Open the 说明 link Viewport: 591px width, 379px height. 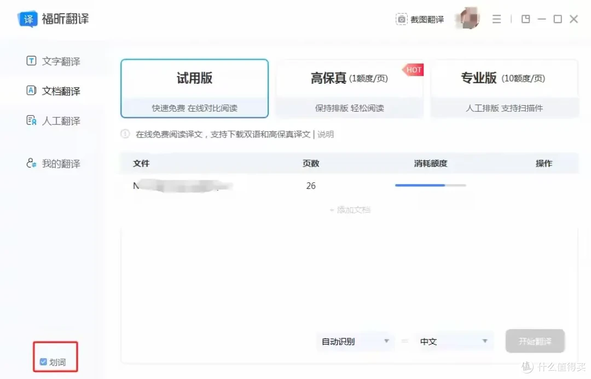click(325, 134)
